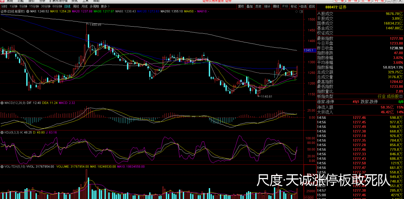Switch to 周线 weekly chart
Screen dimensions: 404x199
76,6
